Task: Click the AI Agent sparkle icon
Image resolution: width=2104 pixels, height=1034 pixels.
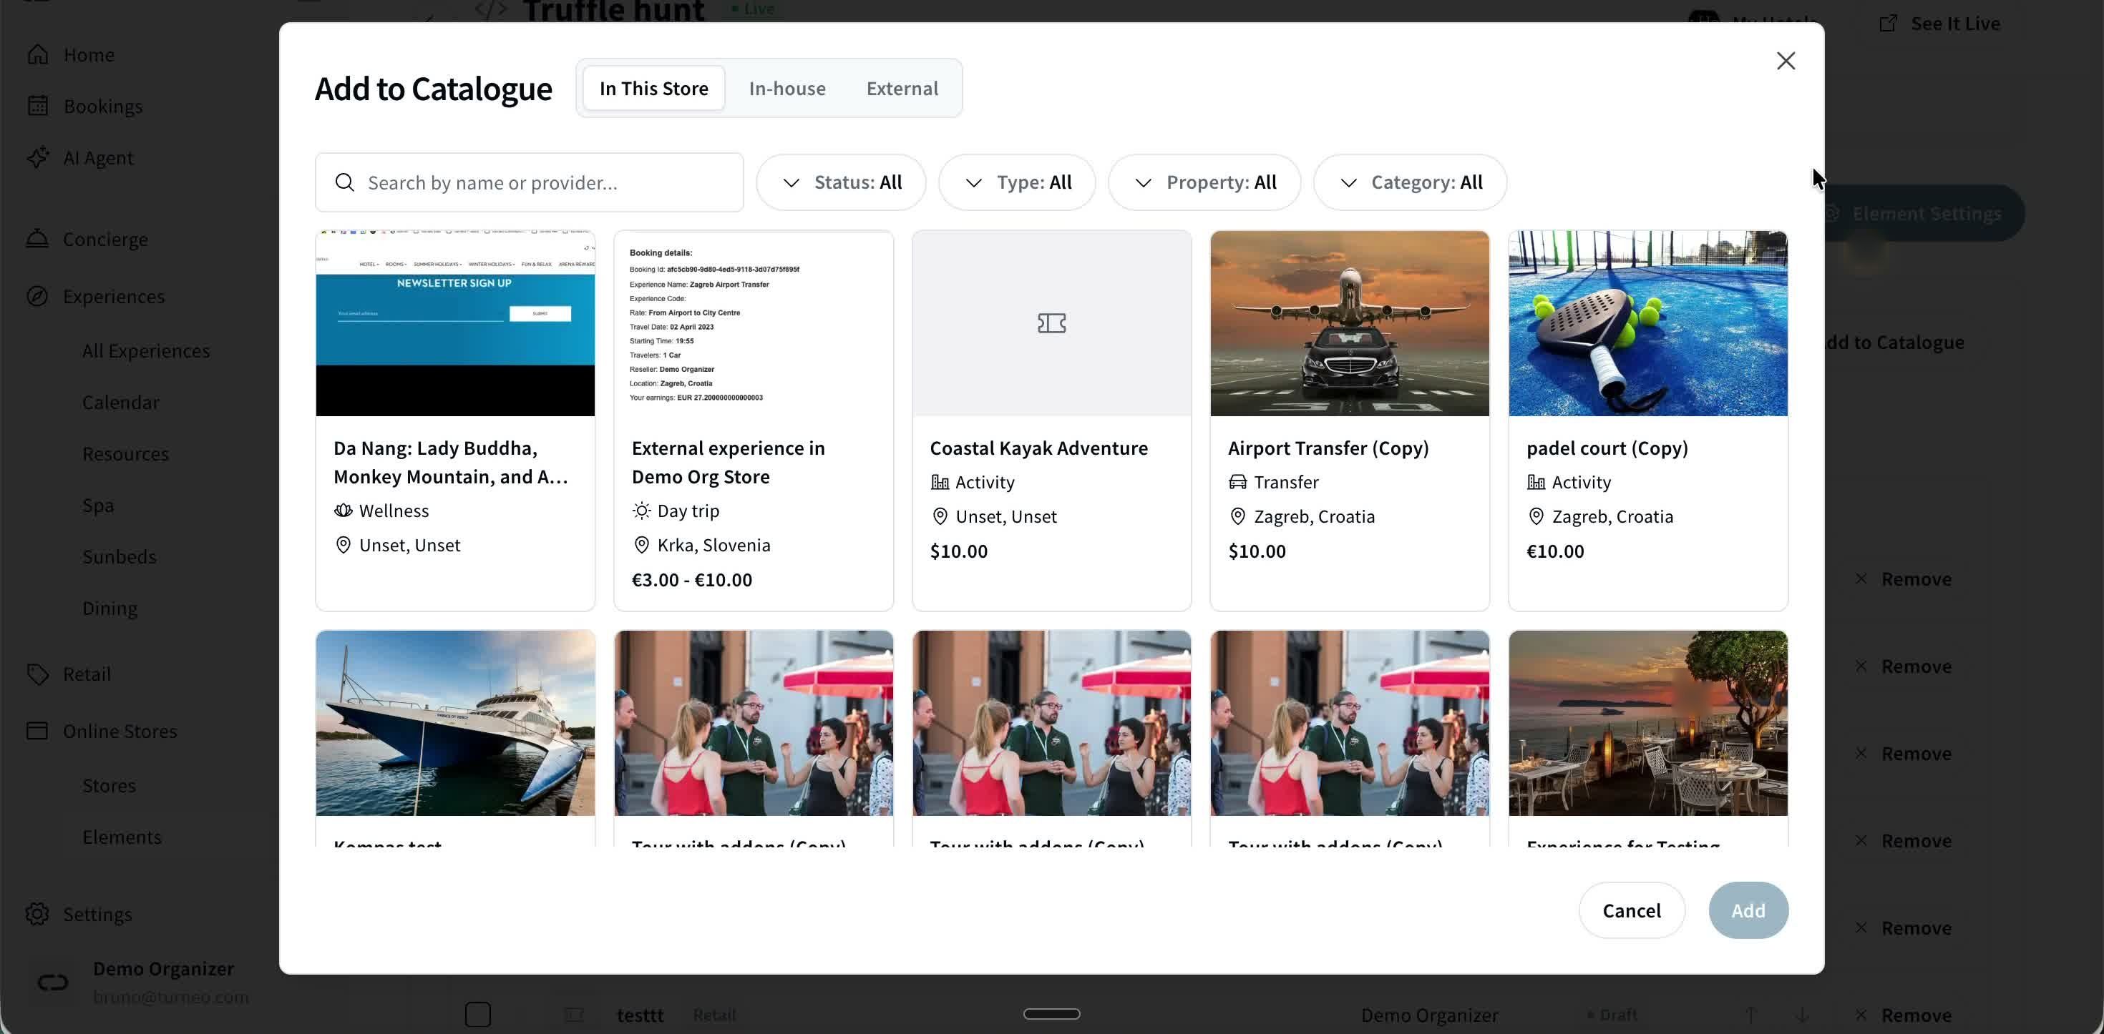Action: (x=37, y=157)
